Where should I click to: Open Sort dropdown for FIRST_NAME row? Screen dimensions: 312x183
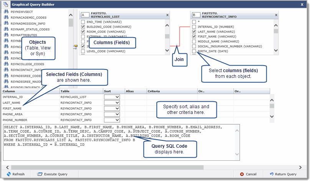click(x=112, y=109)
